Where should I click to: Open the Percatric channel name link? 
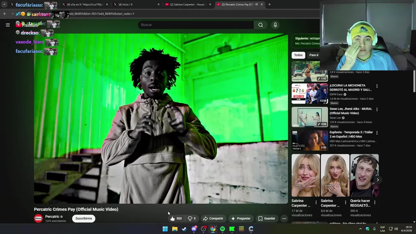(x=52, y=216)
